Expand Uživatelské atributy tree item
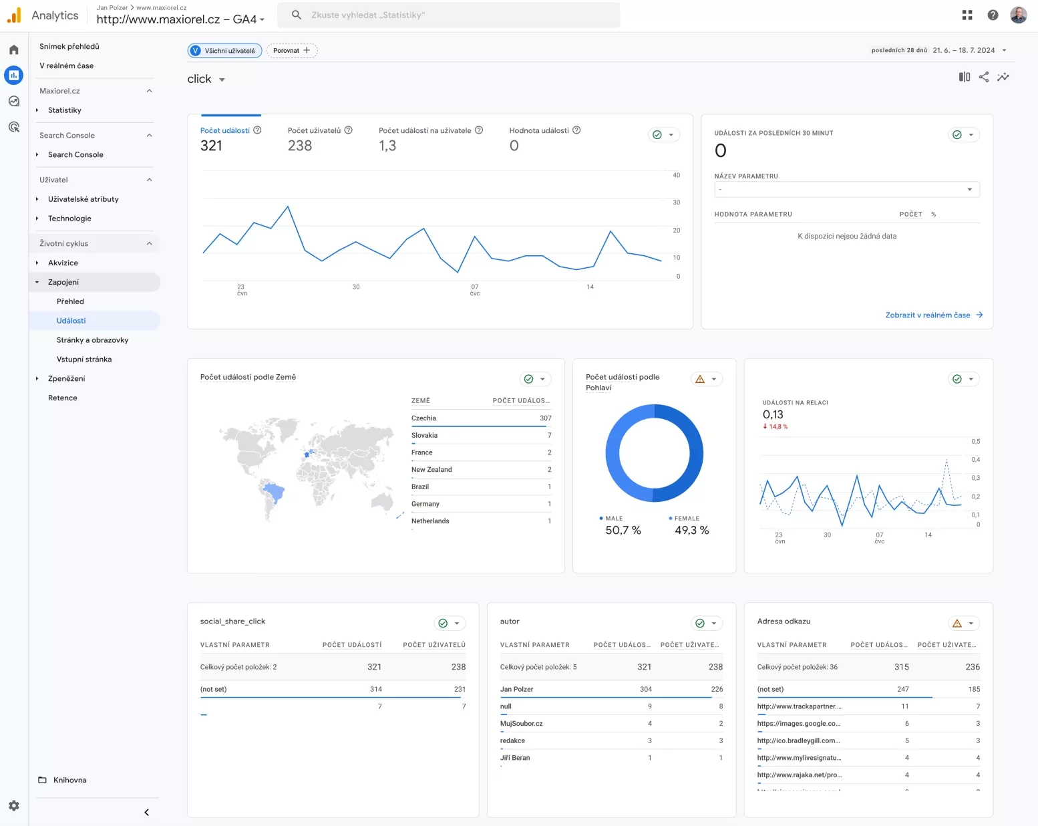 (x=37, y=199)
